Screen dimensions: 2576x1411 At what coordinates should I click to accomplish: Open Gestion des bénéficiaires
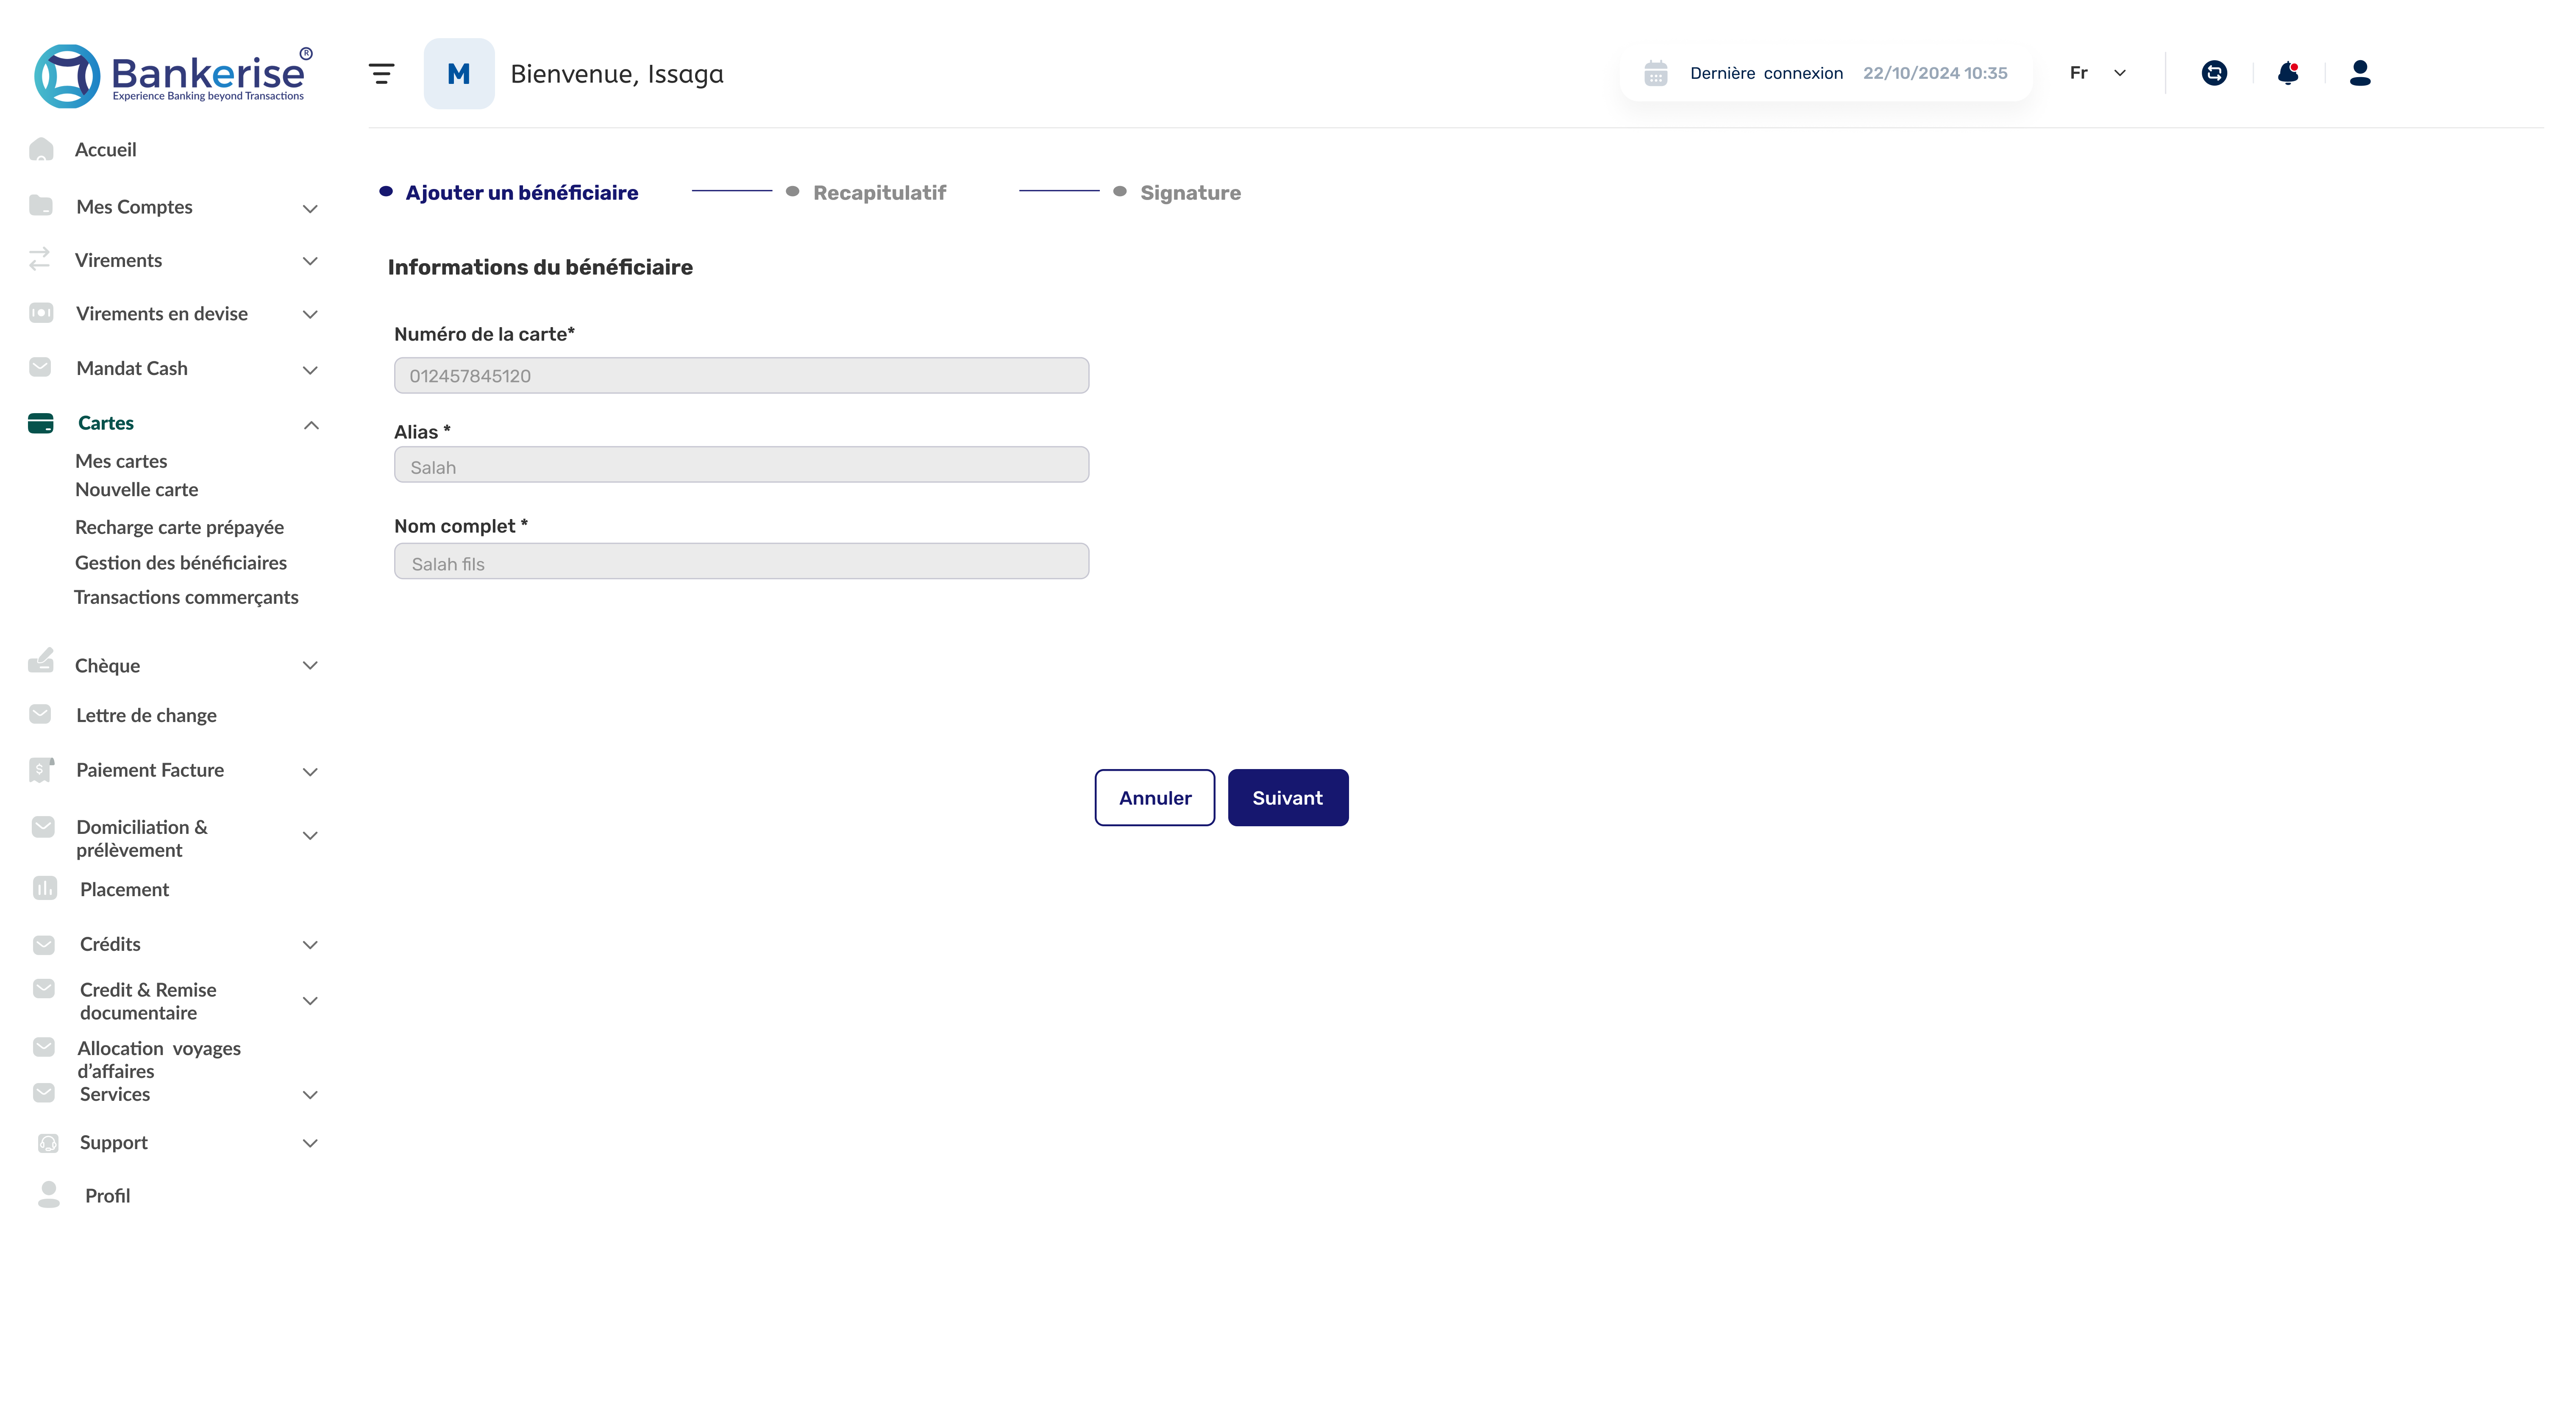pyautogui.click(x=181, y=563)
